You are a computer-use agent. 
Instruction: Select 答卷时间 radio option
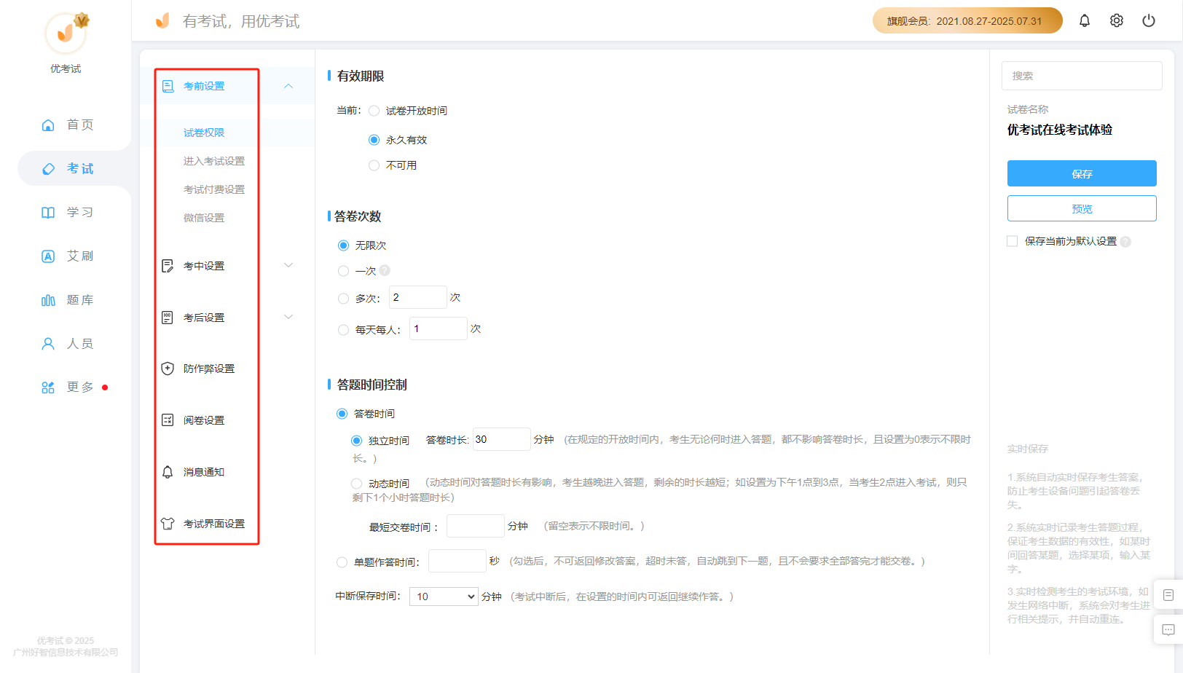[x=342, y=414]
